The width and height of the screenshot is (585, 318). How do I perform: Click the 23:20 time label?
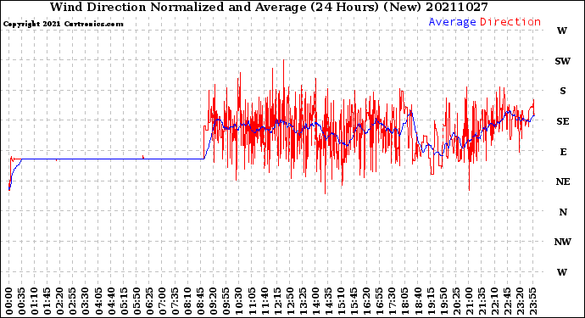(x=521, y=301)
